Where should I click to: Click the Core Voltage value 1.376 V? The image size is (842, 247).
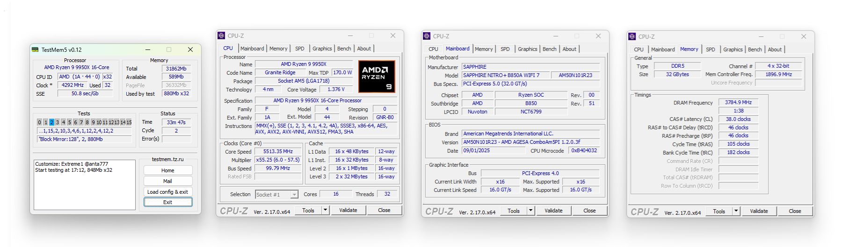click(336, 89)
